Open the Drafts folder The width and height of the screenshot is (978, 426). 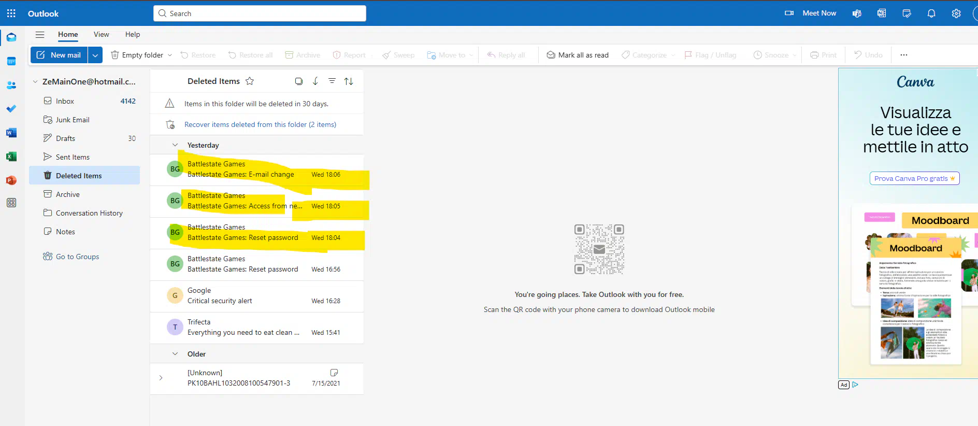[x=84, y=138]
